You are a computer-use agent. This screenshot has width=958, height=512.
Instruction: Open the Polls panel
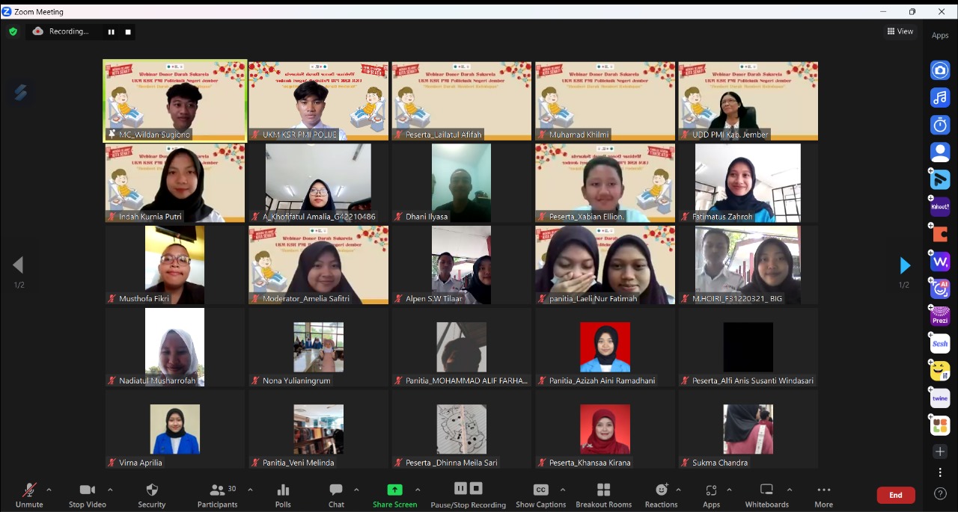click(283, 496)
